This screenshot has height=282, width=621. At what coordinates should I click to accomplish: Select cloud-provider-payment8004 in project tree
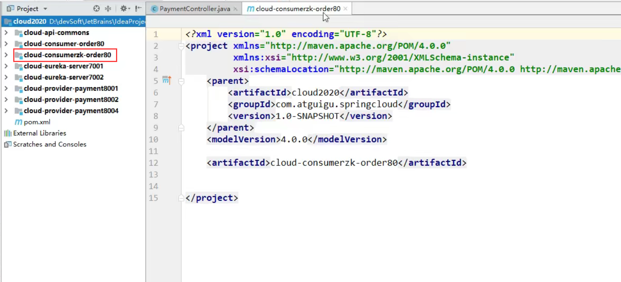(71, 111)
